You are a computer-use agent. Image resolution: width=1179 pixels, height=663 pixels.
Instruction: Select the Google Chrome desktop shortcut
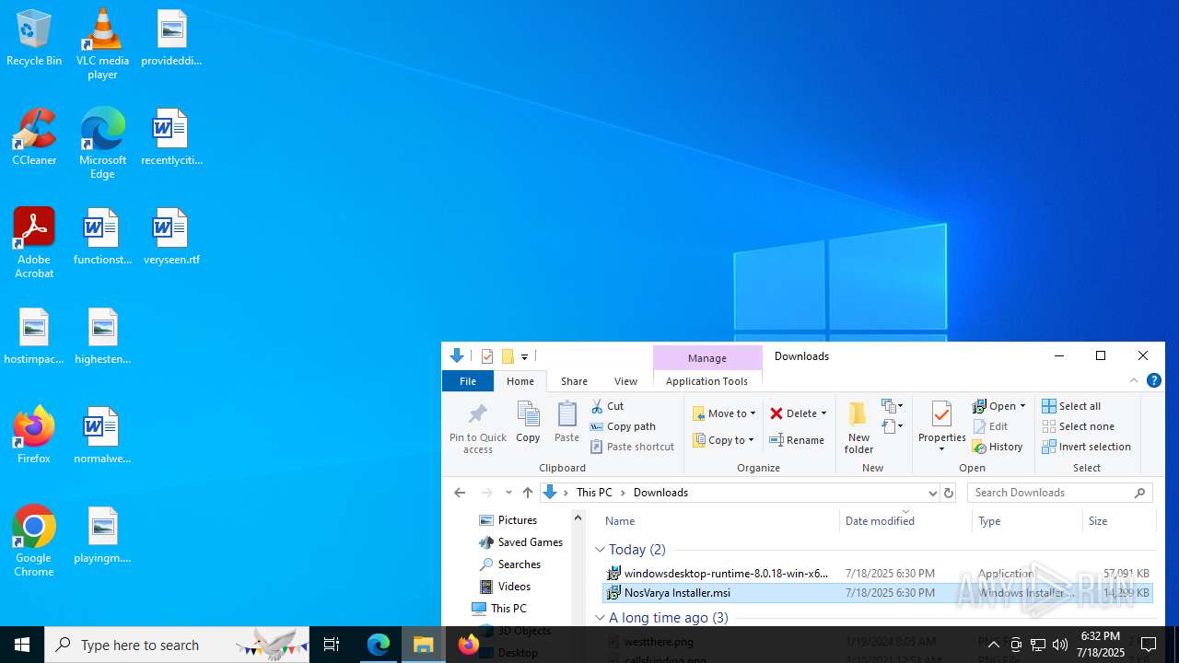click(x=34, y=541)
